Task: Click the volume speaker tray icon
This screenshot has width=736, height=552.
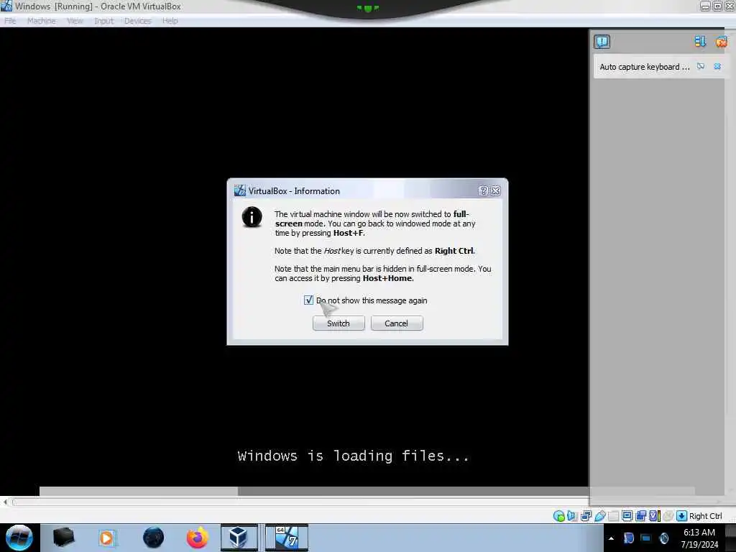Action: click(663, 538)
